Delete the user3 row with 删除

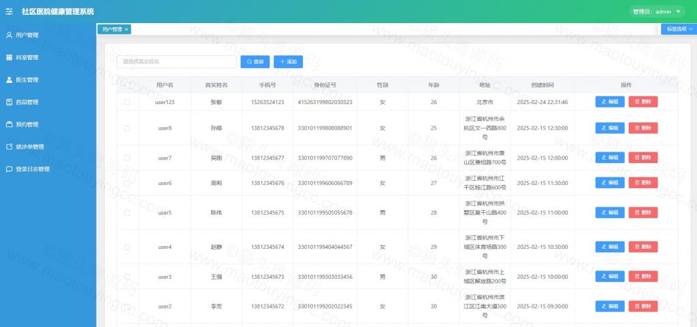pyautogui.click(x=643, y=277)
